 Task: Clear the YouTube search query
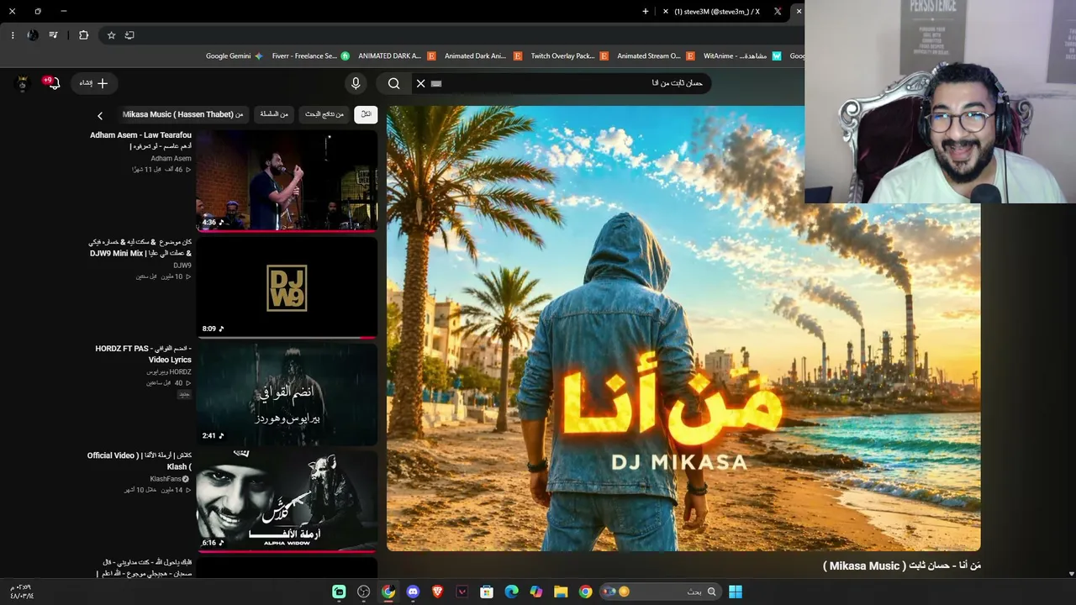421,83
